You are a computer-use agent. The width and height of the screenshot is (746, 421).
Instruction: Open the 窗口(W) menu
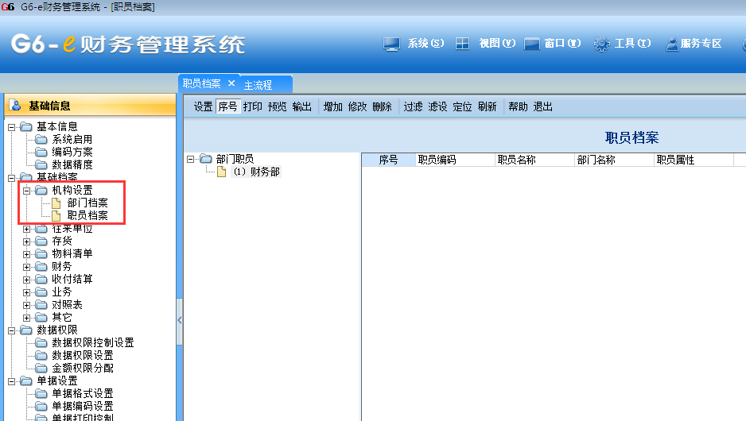[x=562, y=43]
